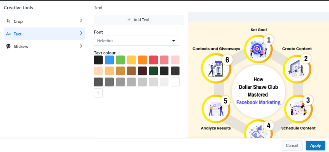Viewport: 329px width, 152px height.
Task: Click the Set Goal label in preview
Action: pyautogui.click(x=259, y=30)
